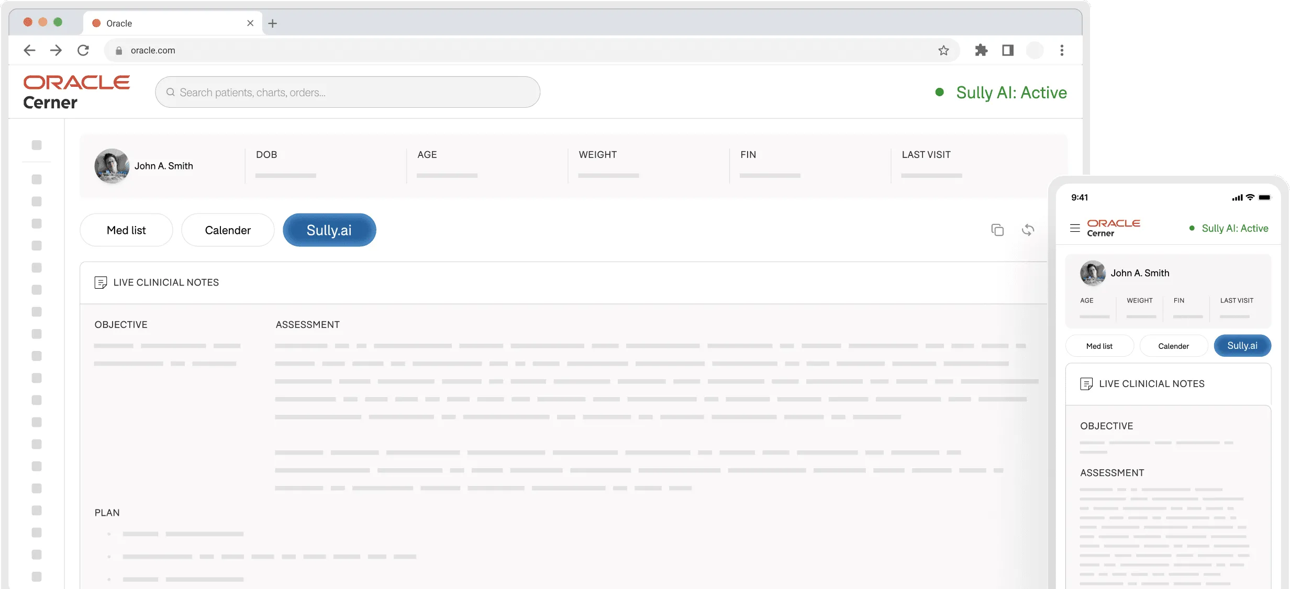Open John A. Smith's avatar in the mobile view
Viewport: 1290px width, 589px height.
[1093, 273]
